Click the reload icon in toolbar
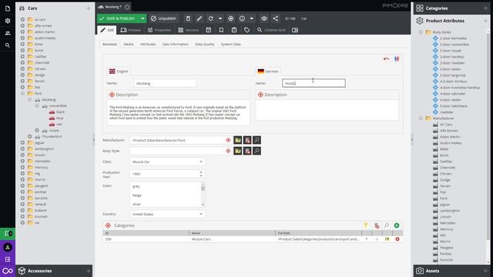The width and height of the screenshot is (493, 277). coord(210,18)
